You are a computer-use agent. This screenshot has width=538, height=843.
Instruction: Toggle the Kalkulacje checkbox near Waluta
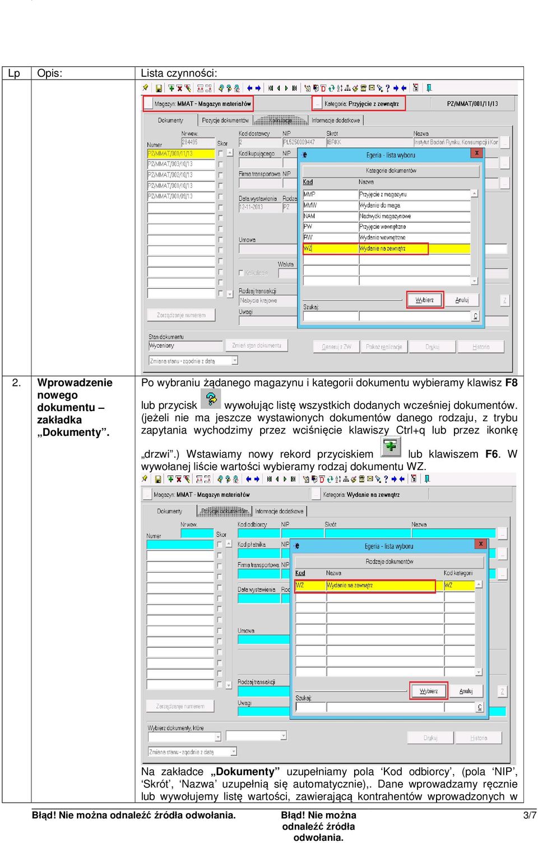tap(242, 273)
